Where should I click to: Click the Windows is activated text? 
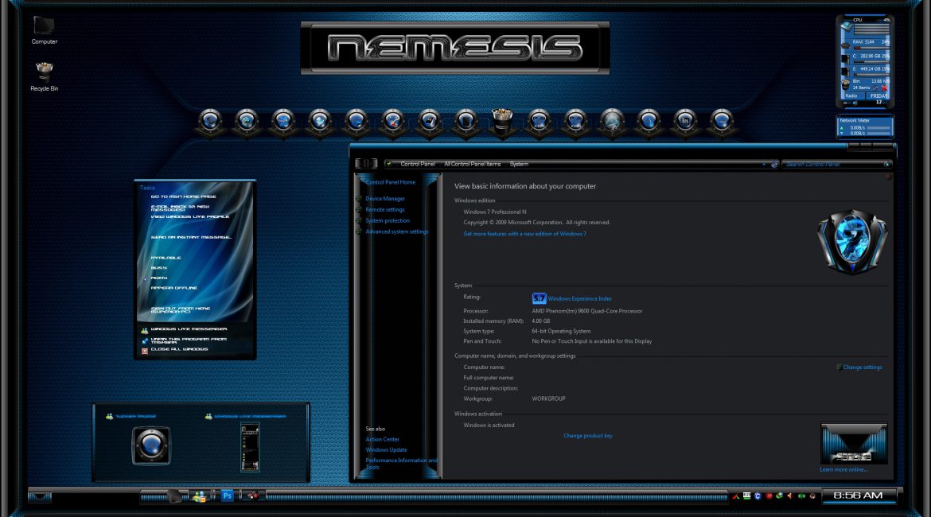point(489,425)
